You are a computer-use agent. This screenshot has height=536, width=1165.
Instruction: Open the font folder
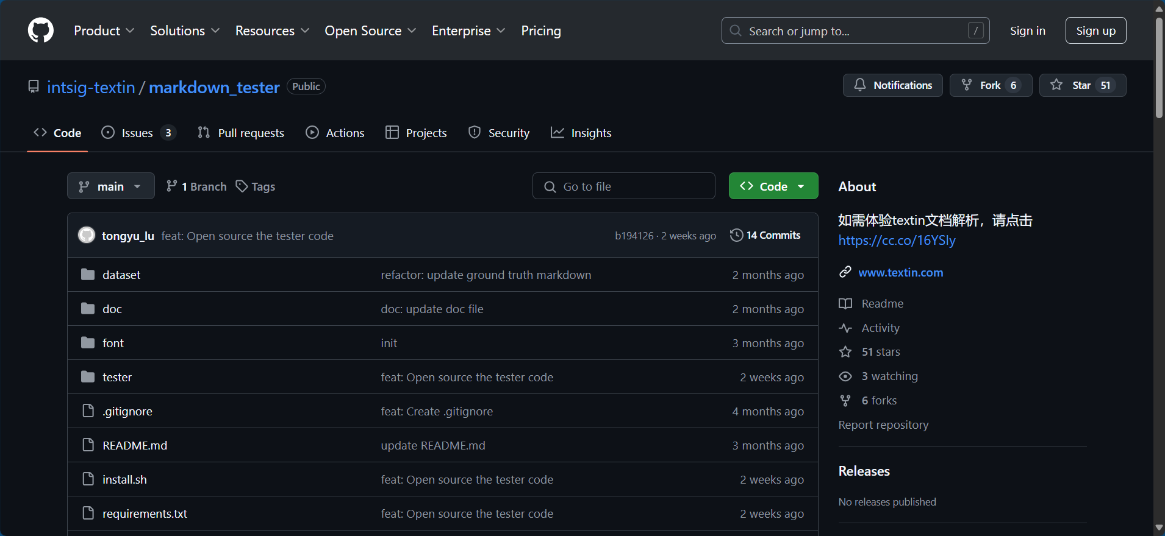113,343
